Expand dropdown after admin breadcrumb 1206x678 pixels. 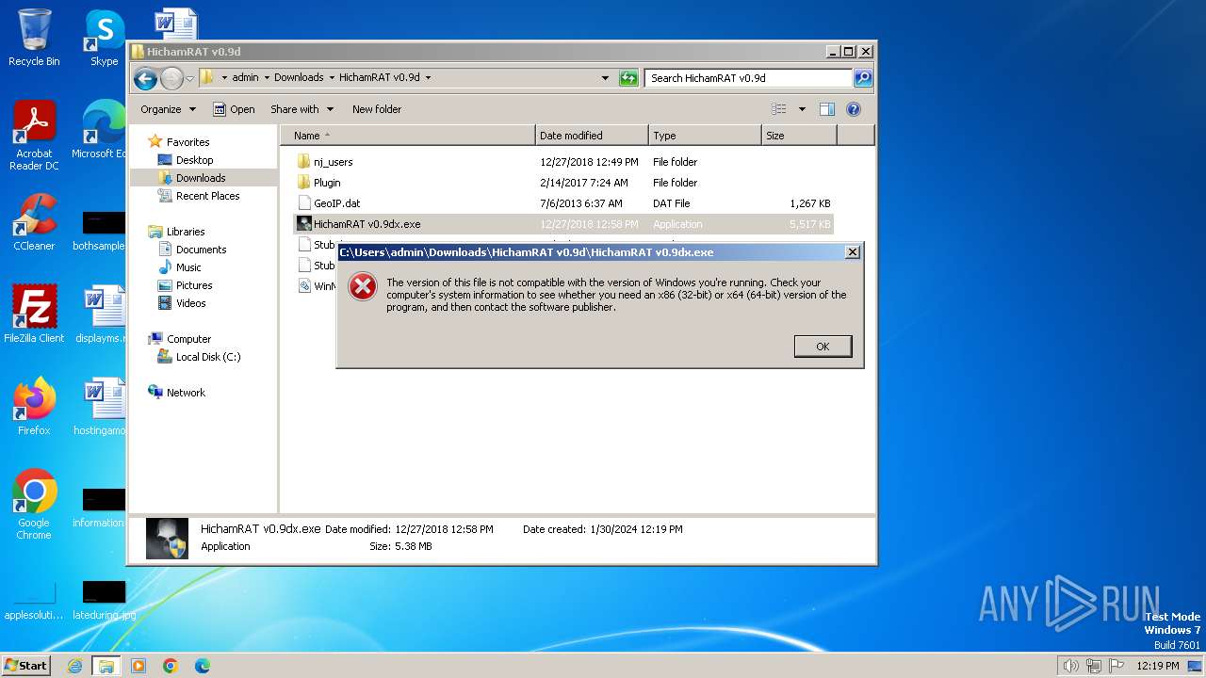click(x=267, y=78)
